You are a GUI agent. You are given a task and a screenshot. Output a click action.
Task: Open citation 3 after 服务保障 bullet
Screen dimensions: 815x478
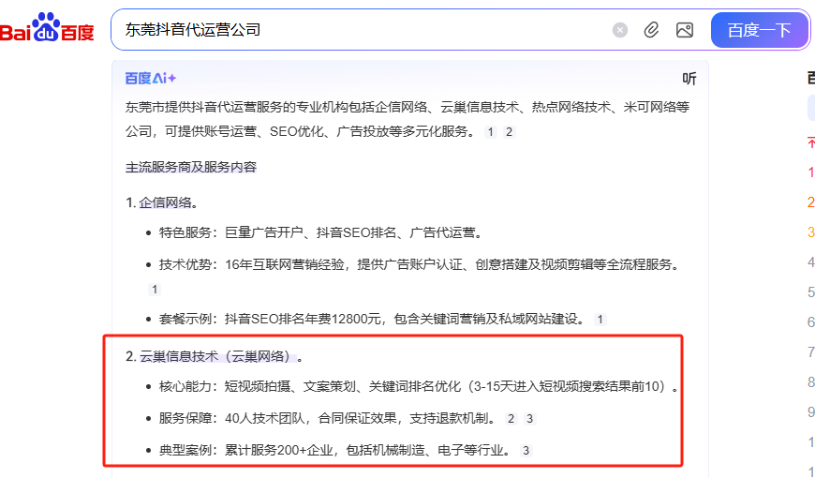[x=529, y=419]
